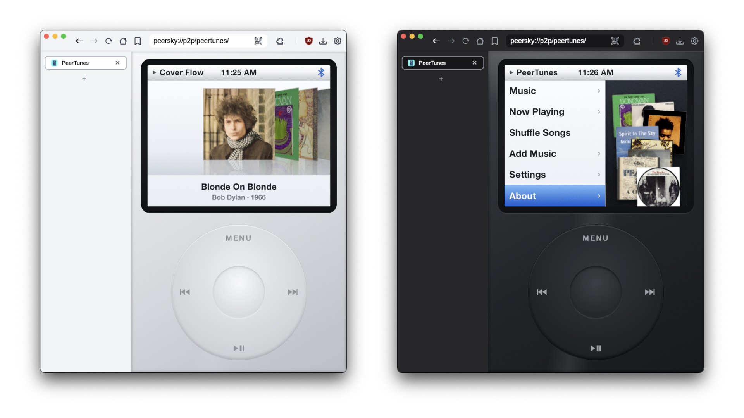Screen dimensions: 744x418
Task: Click Bluetooth icon on dark iPod screen
Action: (678, 72)
